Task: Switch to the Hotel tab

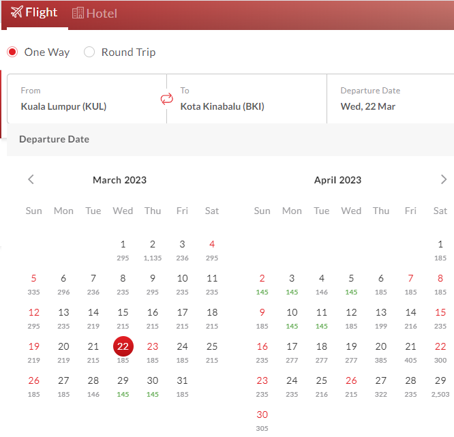Action: tap(95, 14)
